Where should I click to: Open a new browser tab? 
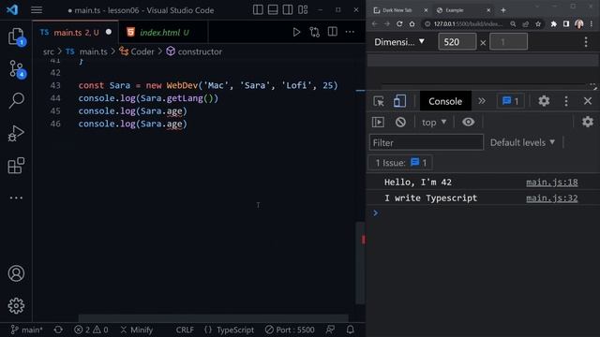pos(503,10)
